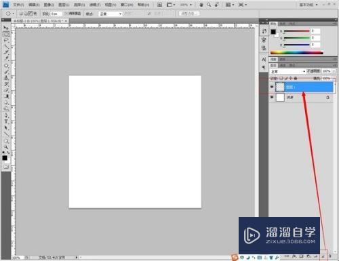Open the Edit menu
The image size is (339, 261).
34,5
